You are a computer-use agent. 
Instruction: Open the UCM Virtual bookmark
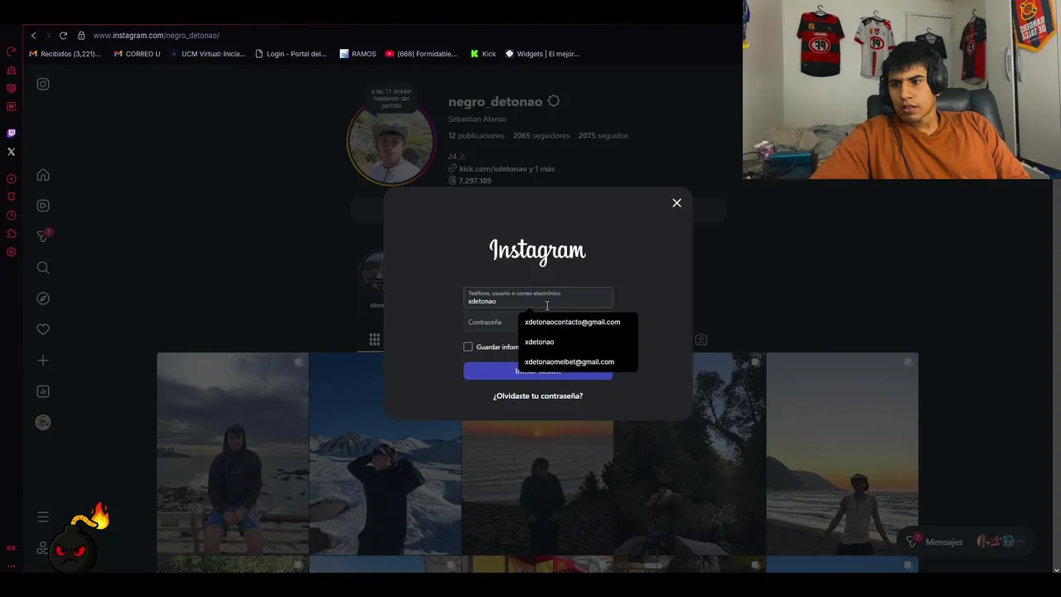coord(207,54)
